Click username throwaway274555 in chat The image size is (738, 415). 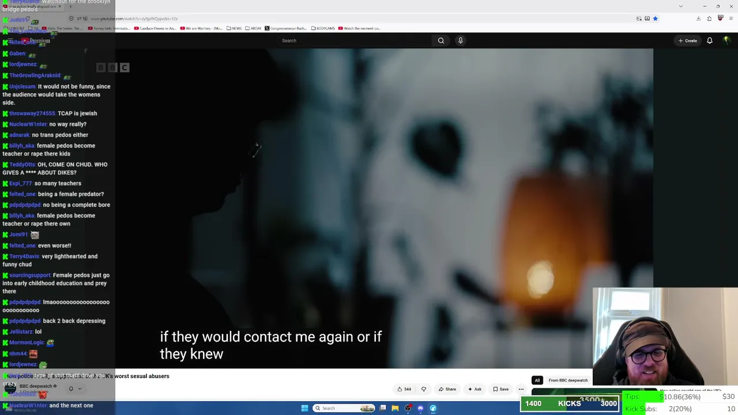point(32,114)
